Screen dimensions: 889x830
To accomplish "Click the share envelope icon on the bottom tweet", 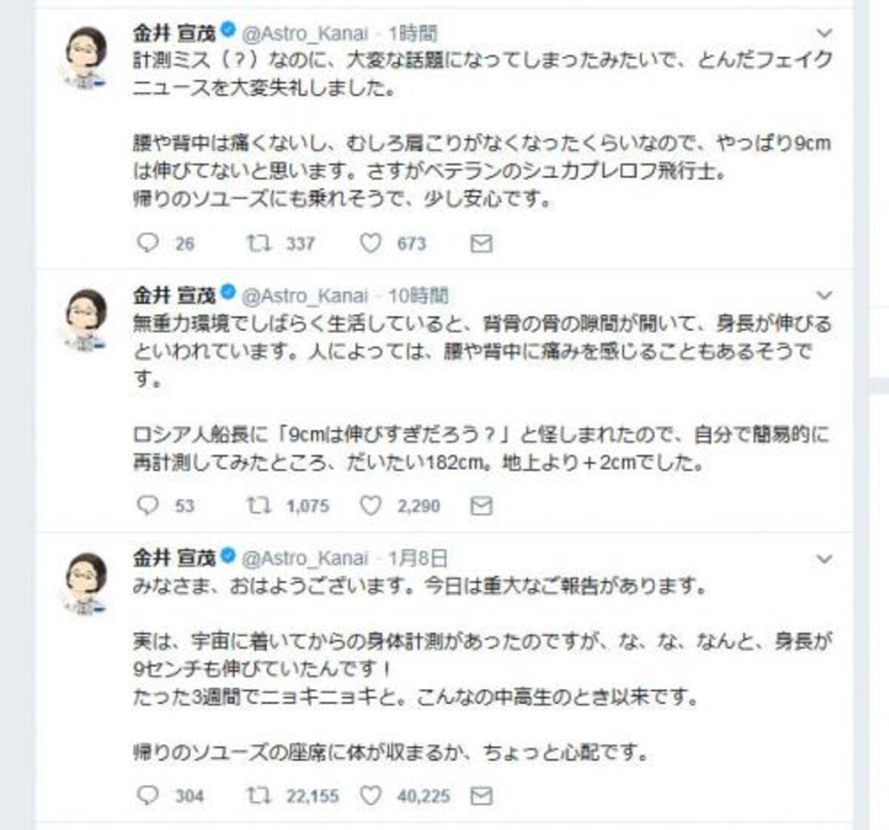I will click(x=481, y=797).
